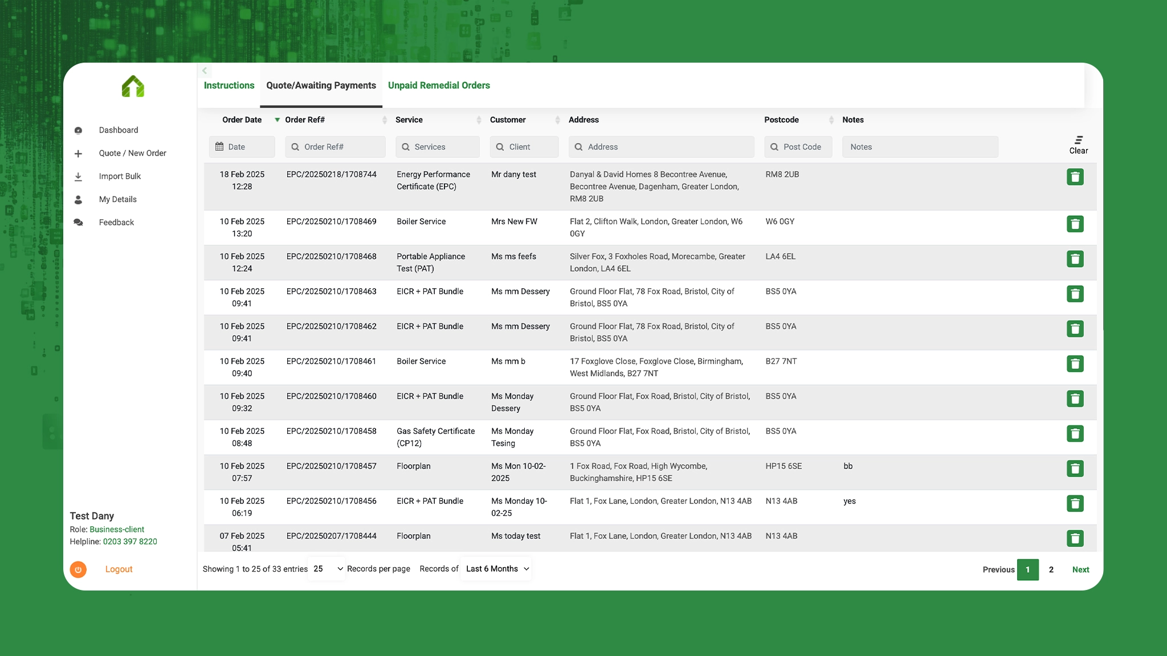Sort by the Order Ref# column header
This screenshot has height=656, width=1167.
(304, 120)
